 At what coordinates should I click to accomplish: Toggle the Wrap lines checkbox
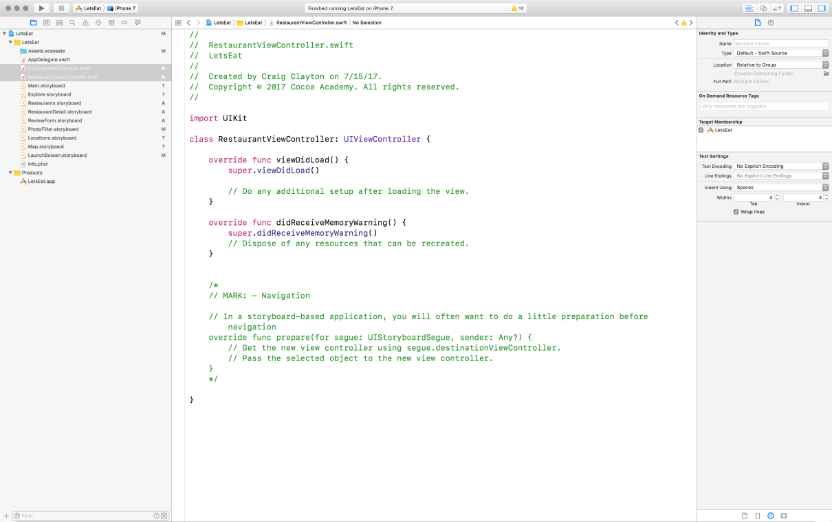click(736, 212)
